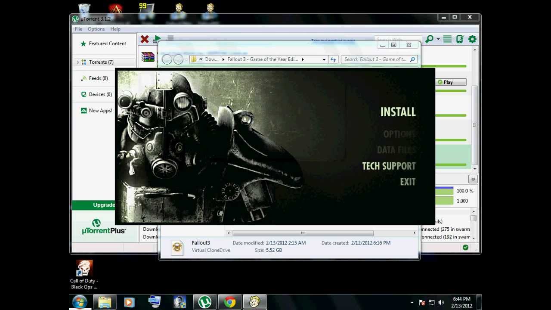Click the green magnifier search icon in µTorrent
The image size is (551, 310).
[429, 39]
